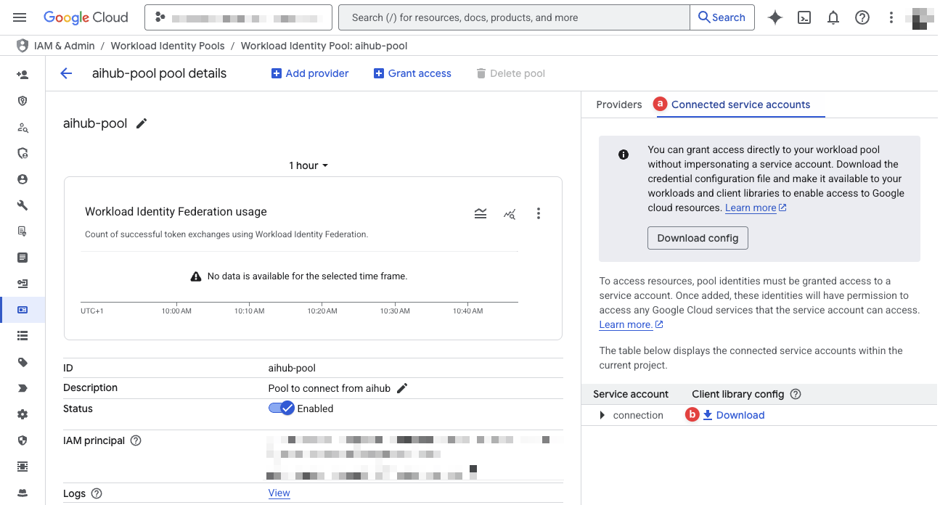Open the help question mark icon
940x505 pixels.
pos(862,17)
